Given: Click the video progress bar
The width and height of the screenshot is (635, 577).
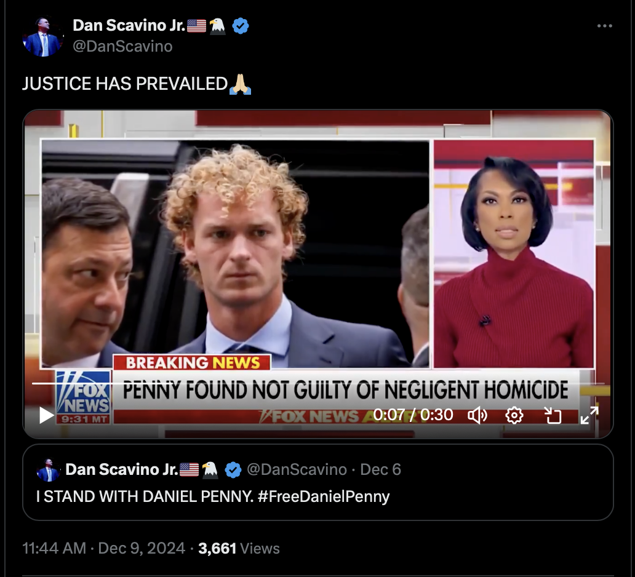Looking at the screenshot, I should (x=318, y=383).
